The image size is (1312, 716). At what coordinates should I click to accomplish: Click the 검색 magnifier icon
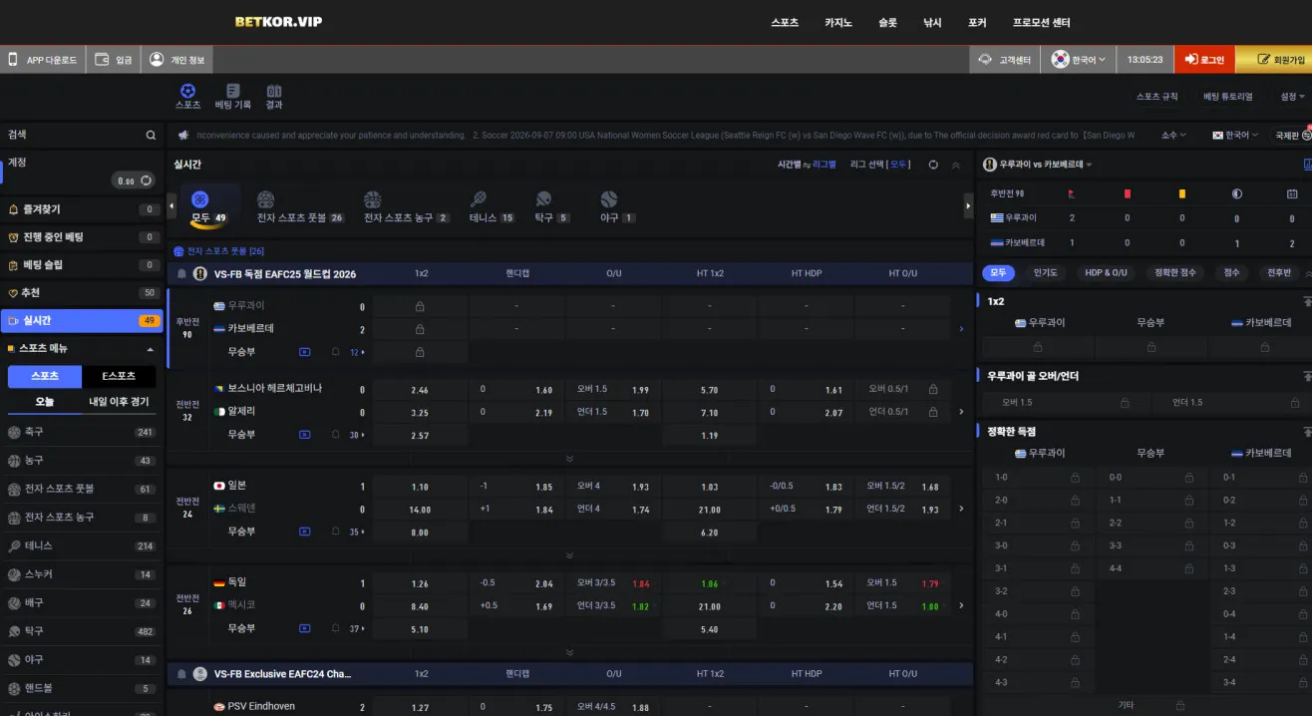coord(151,135)
